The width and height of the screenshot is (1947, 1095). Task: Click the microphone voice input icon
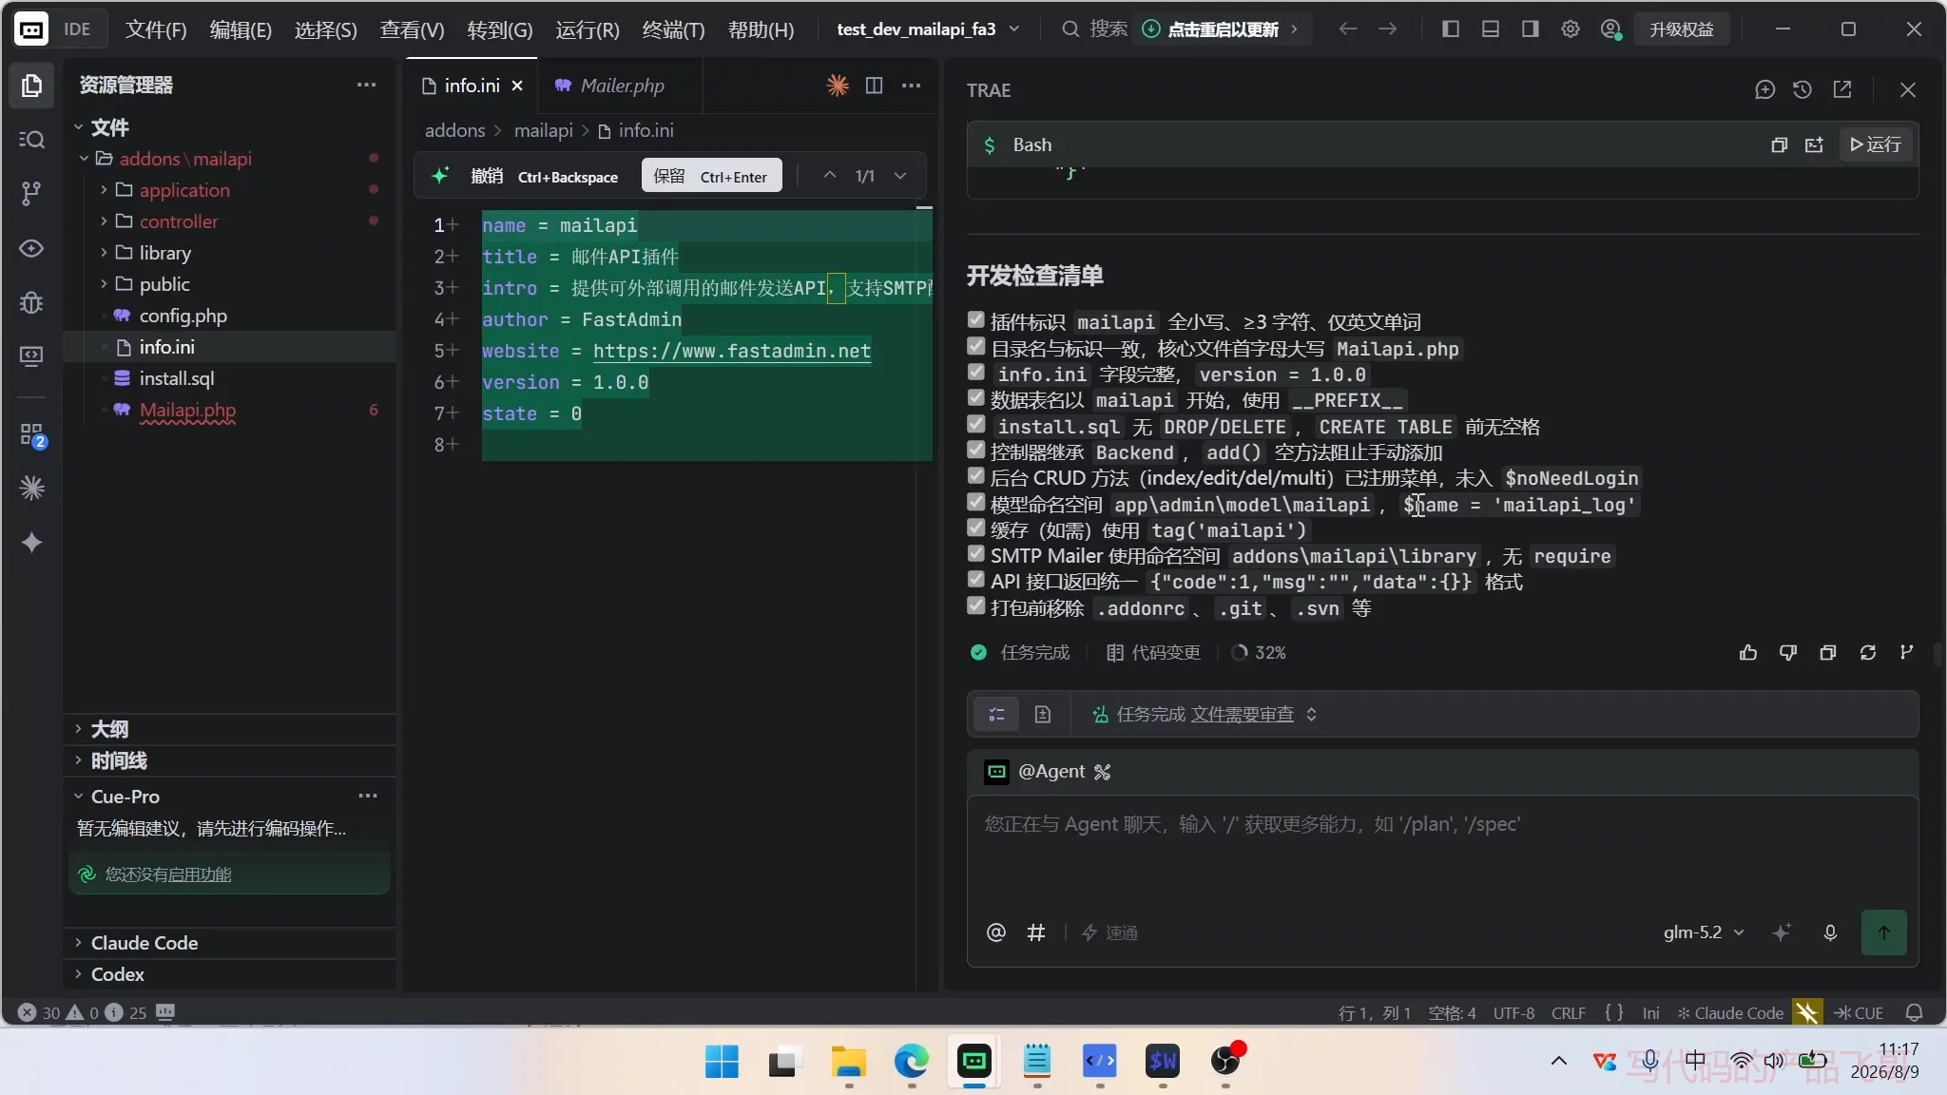pos(1830,932)
